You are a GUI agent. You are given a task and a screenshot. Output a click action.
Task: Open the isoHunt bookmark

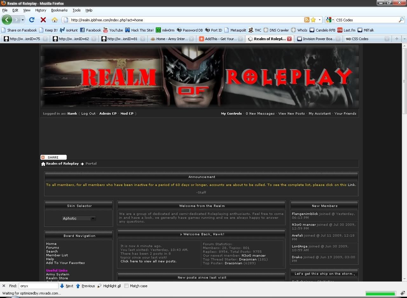[x=69, y=30]
